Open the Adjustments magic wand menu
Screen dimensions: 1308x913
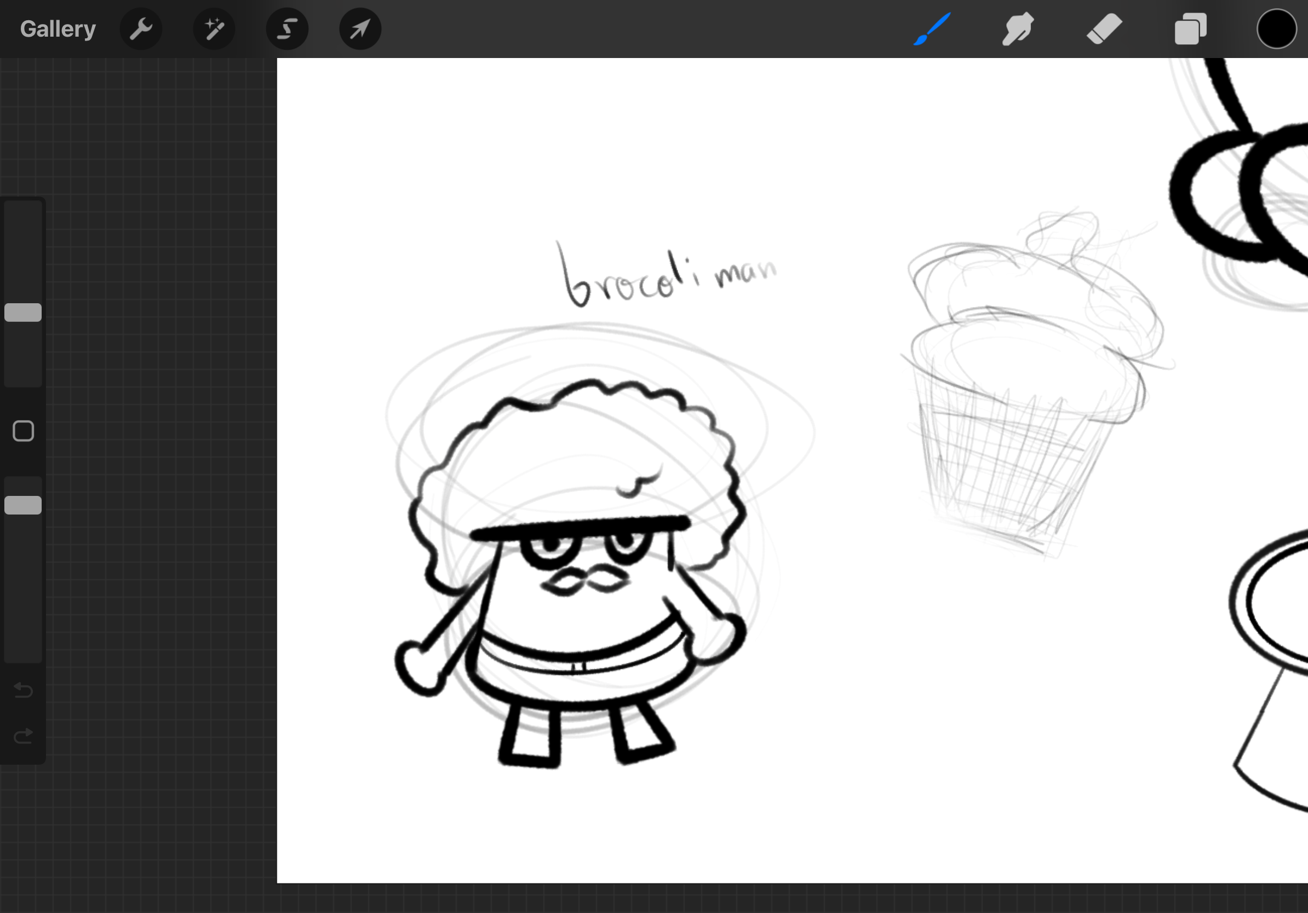(x=214, y=29)
